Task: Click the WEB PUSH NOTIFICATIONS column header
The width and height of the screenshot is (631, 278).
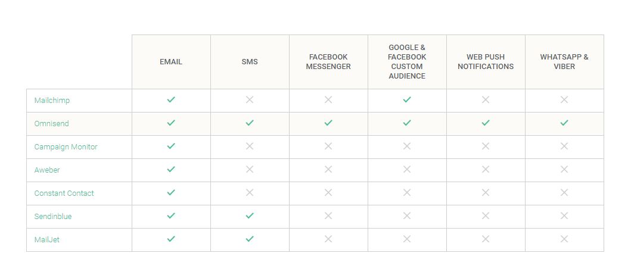Action: [486, 62]
